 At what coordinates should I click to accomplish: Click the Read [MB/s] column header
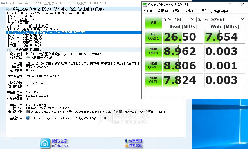coord(183,26)
